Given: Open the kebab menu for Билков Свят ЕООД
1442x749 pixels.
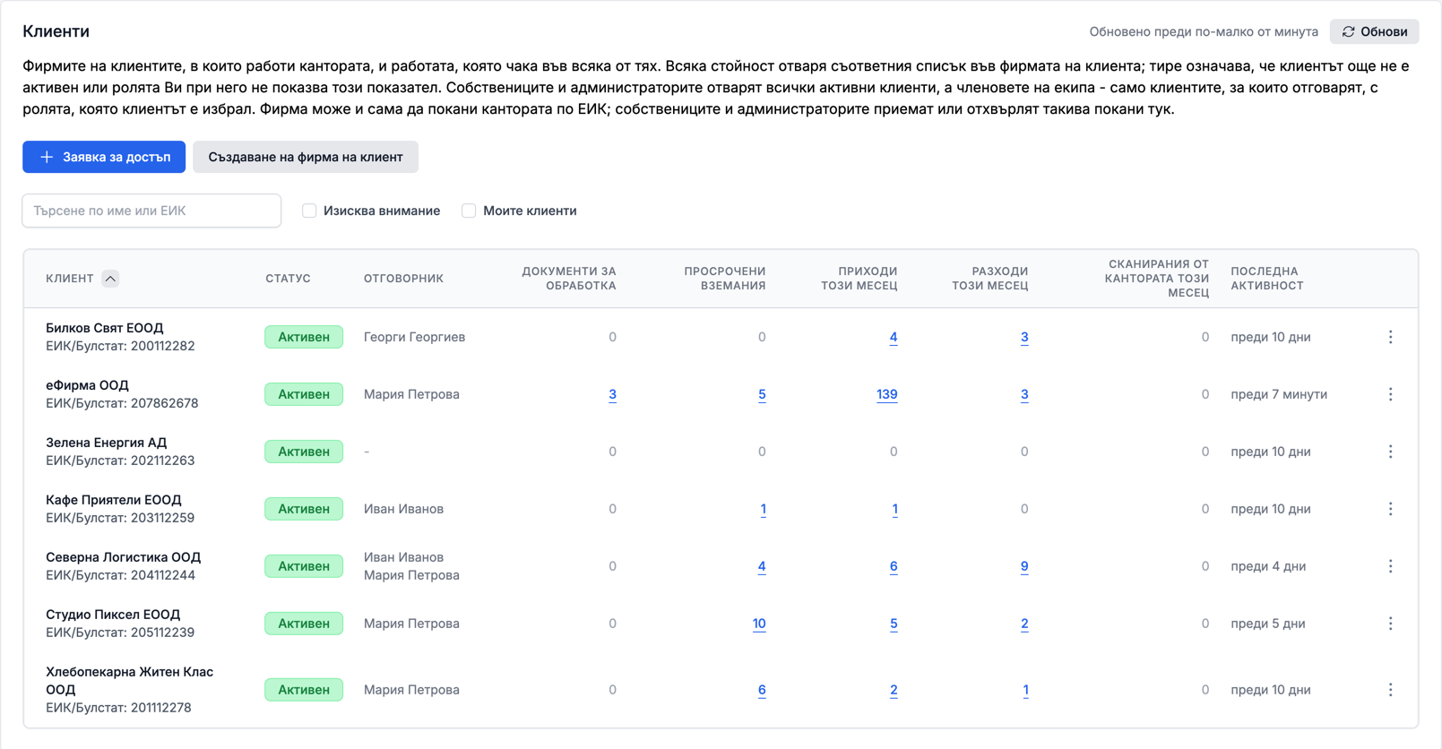Looking at the screenshot, I should point(1390,337).
